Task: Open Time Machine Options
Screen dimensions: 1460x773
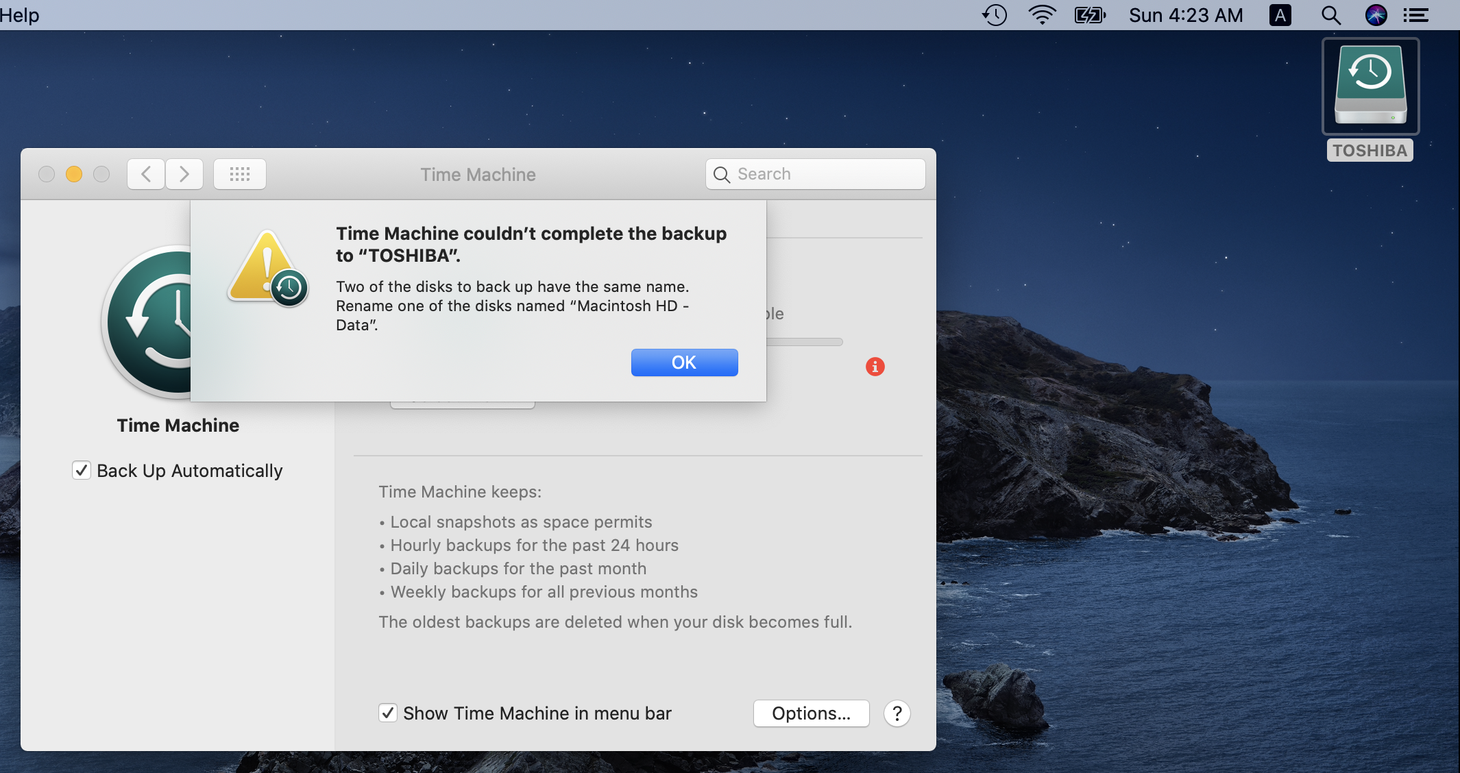Action: (810, 713)
